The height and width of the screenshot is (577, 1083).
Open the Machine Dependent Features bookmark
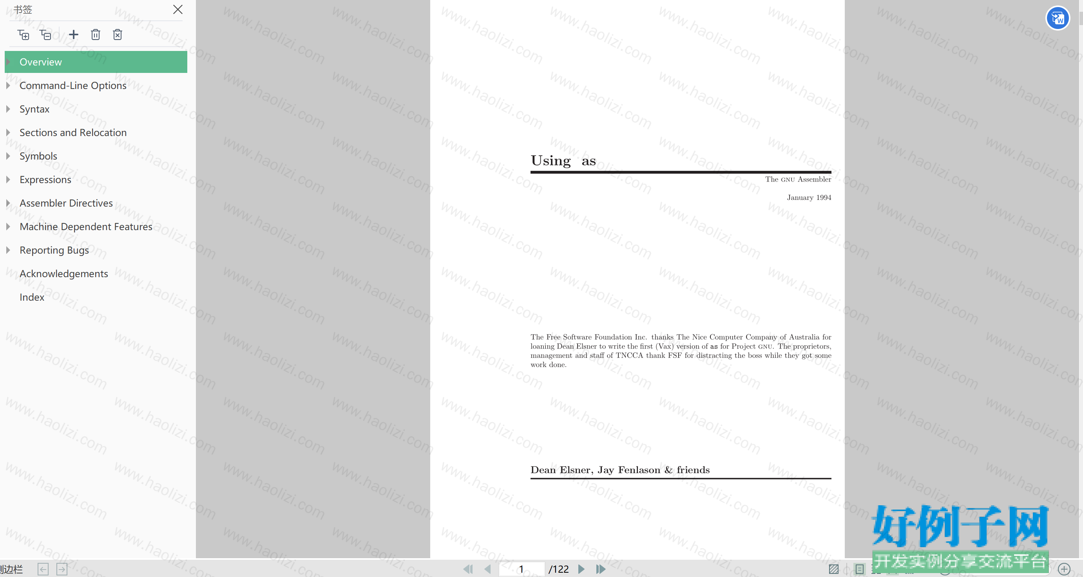pyautogui.click(x=86, y=227)
